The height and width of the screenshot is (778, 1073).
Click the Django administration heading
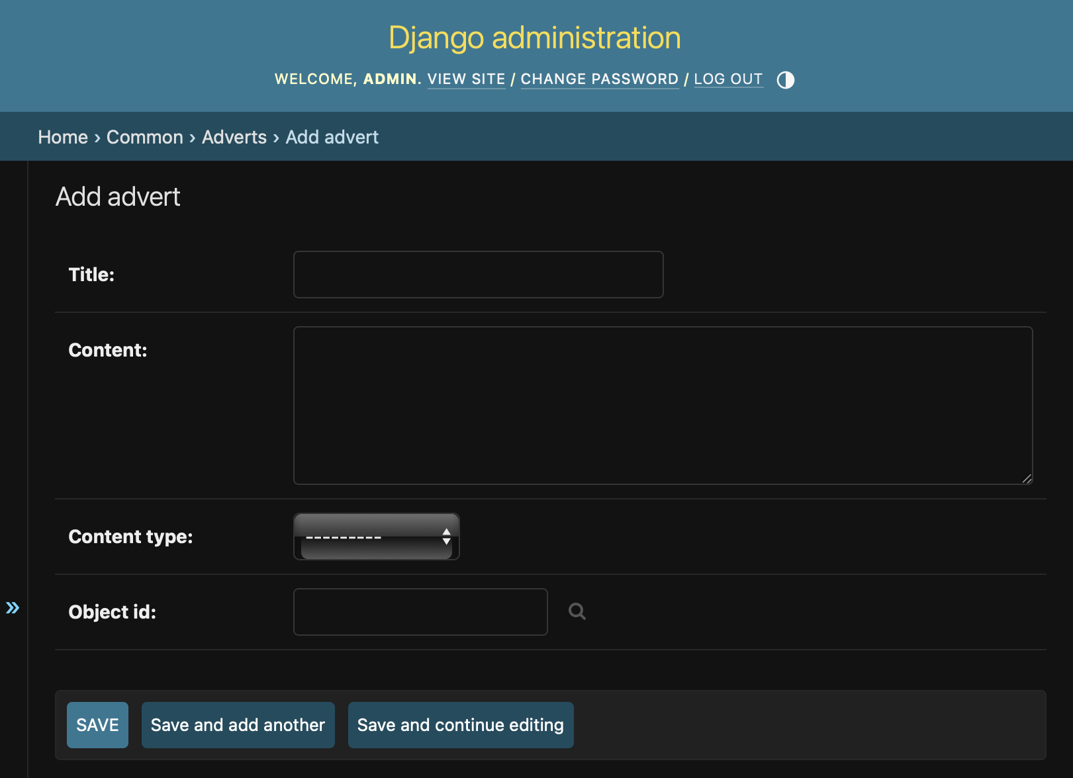535,38
